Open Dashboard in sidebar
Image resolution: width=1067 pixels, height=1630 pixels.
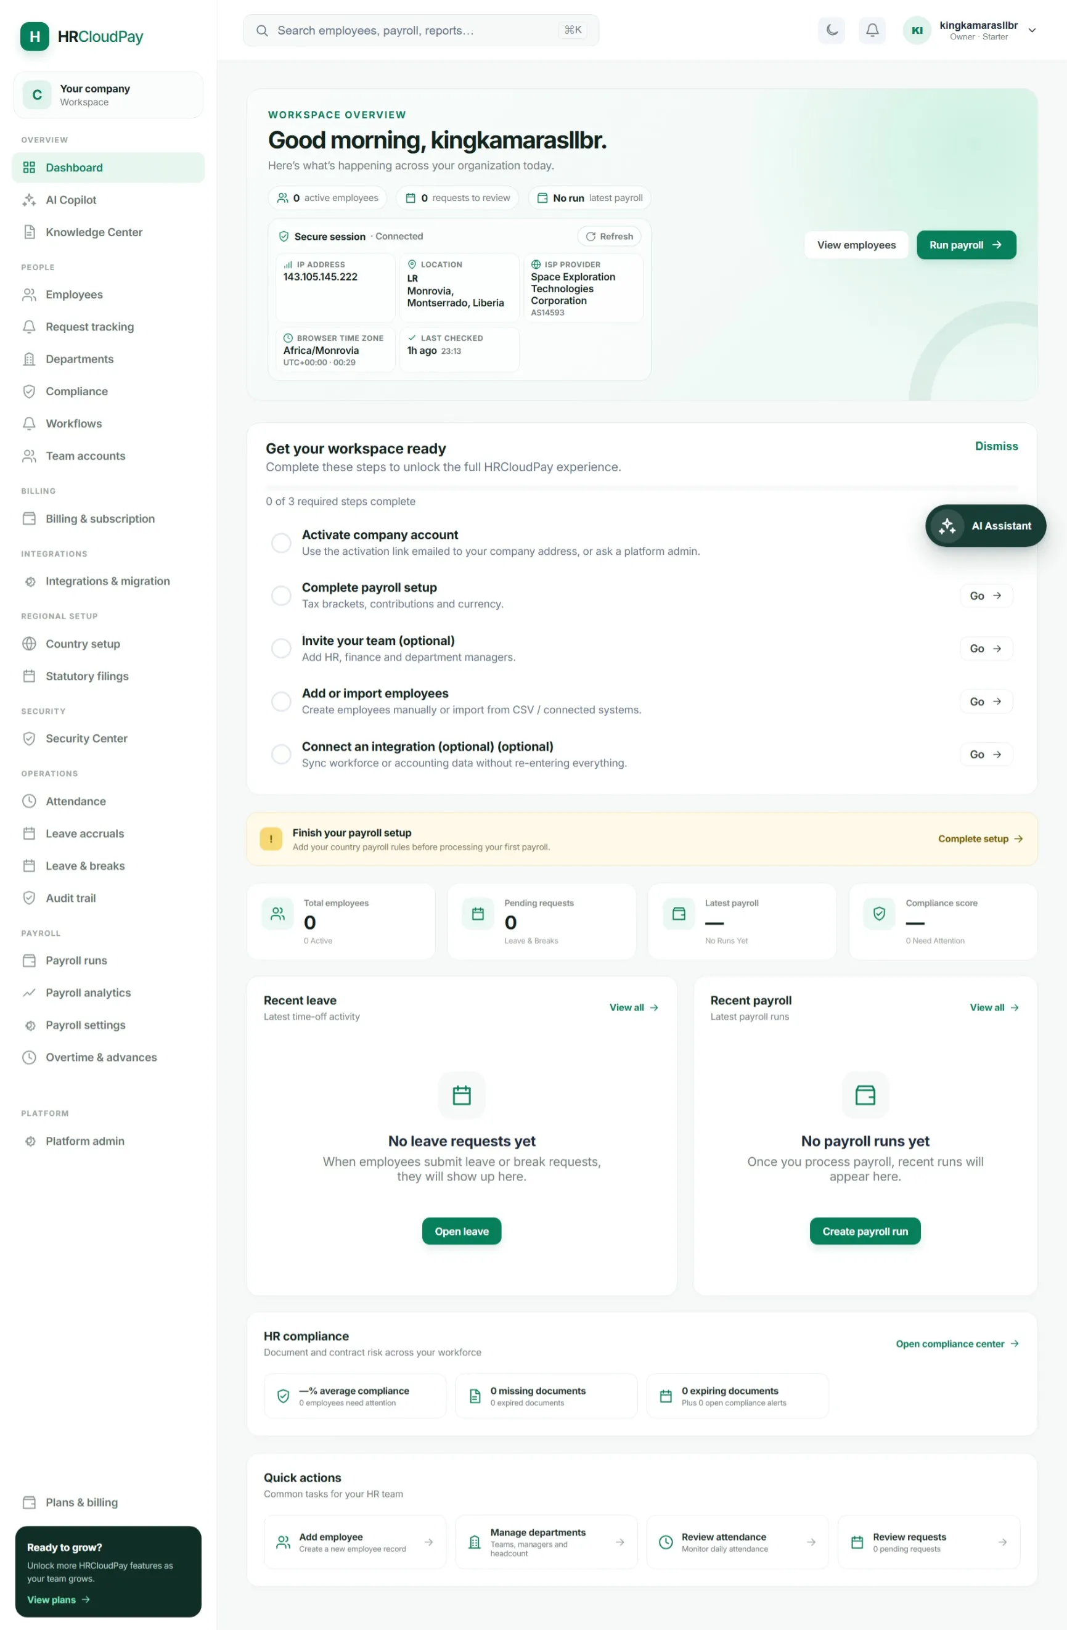tap(108, 168)
